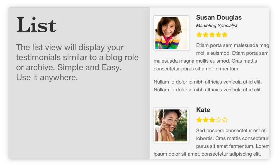Screen dimensions: 278x167
Task: Click the second filled star in Kate's rating
Action: pos(206,120)
